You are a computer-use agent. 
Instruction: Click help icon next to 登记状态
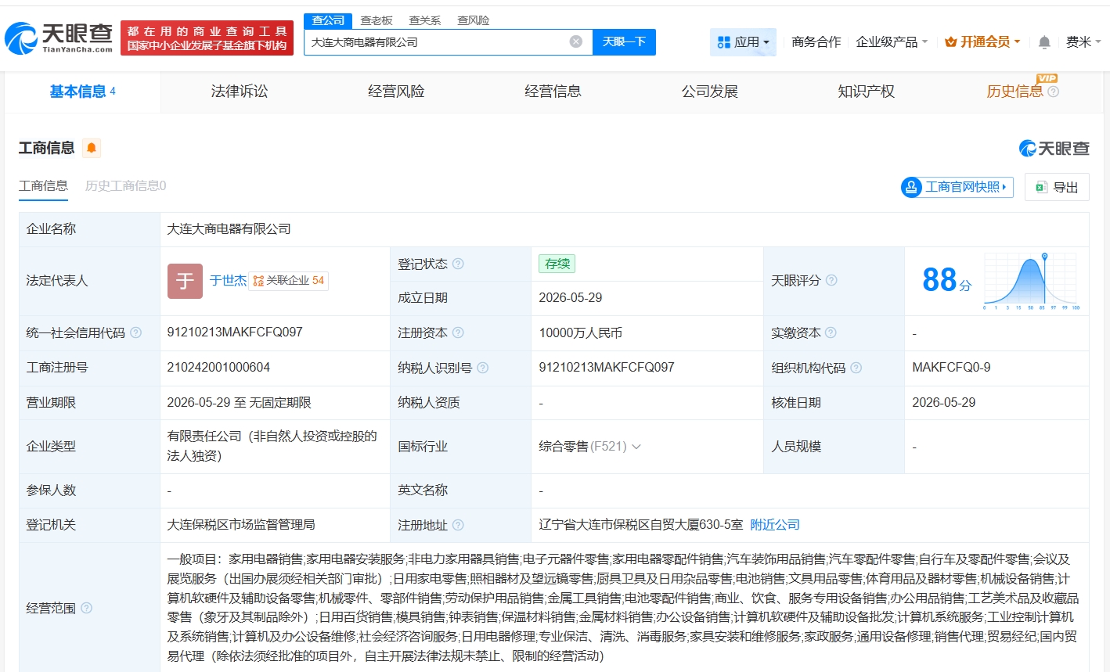click(458, 264)
